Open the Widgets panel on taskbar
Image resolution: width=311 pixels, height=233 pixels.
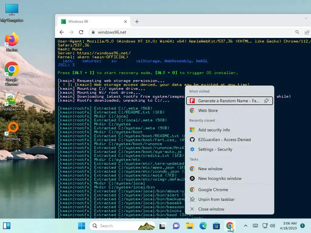tap(7, 226)
